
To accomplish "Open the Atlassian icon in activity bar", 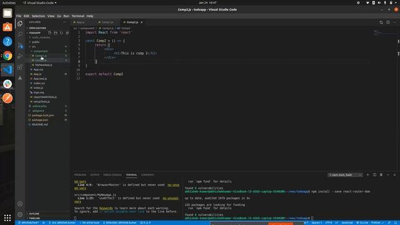I will pyautogui.click(x=20, y=78).
